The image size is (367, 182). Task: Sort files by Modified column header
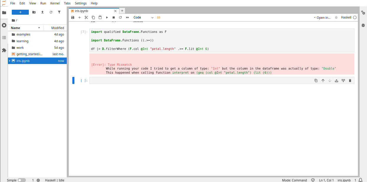click(x=55, y=28)
